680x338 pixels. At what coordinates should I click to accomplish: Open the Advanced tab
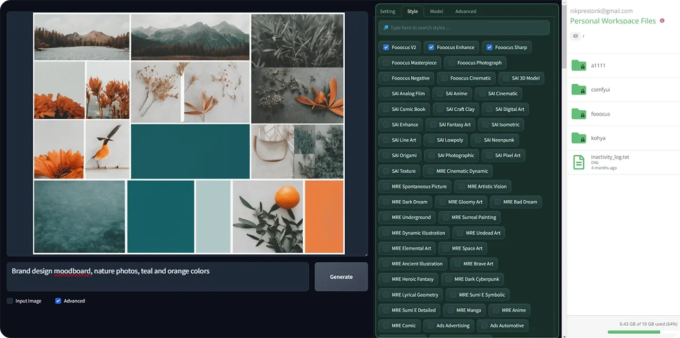pos(465,11)
